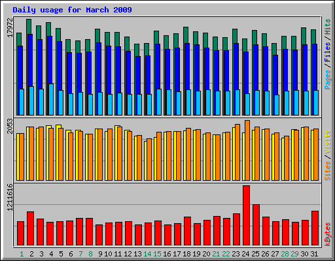Select the cyan Pages bar for day 27
This screenshot has height=261, width=335.
(x=277, y=105)
